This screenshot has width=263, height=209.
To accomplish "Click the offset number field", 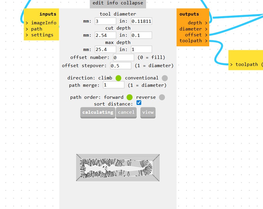I will (123, 57).
